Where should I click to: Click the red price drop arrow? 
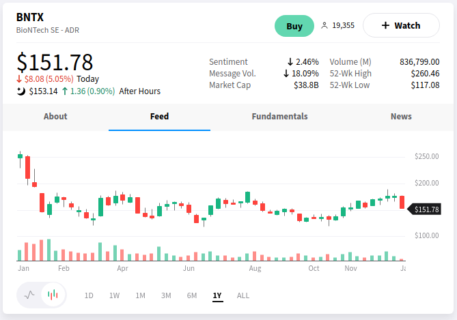pyautogui.click(x=19, y=79)
